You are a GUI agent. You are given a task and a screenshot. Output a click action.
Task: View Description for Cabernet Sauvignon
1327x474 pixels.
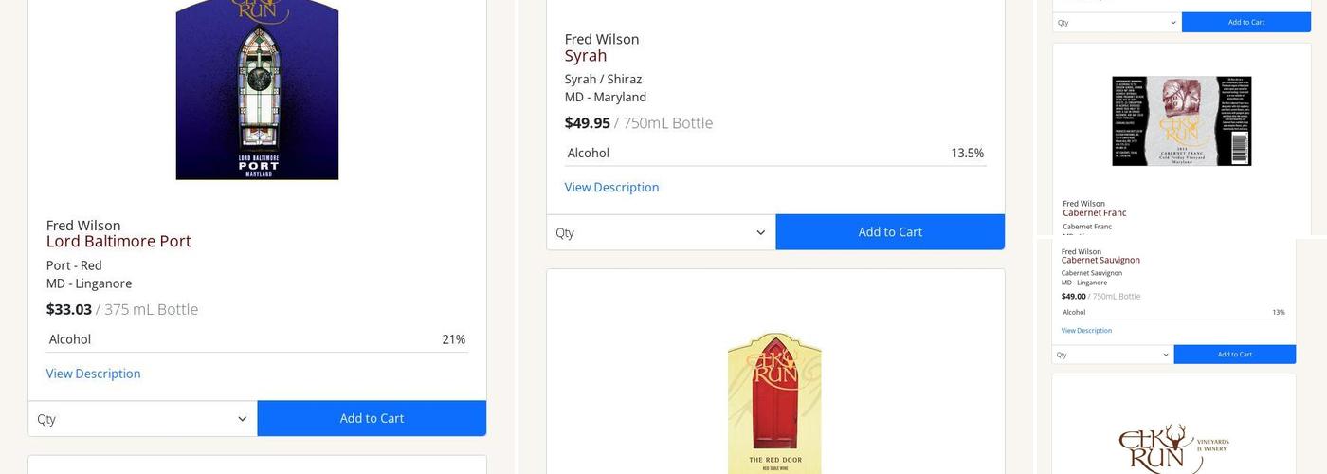1086,331
